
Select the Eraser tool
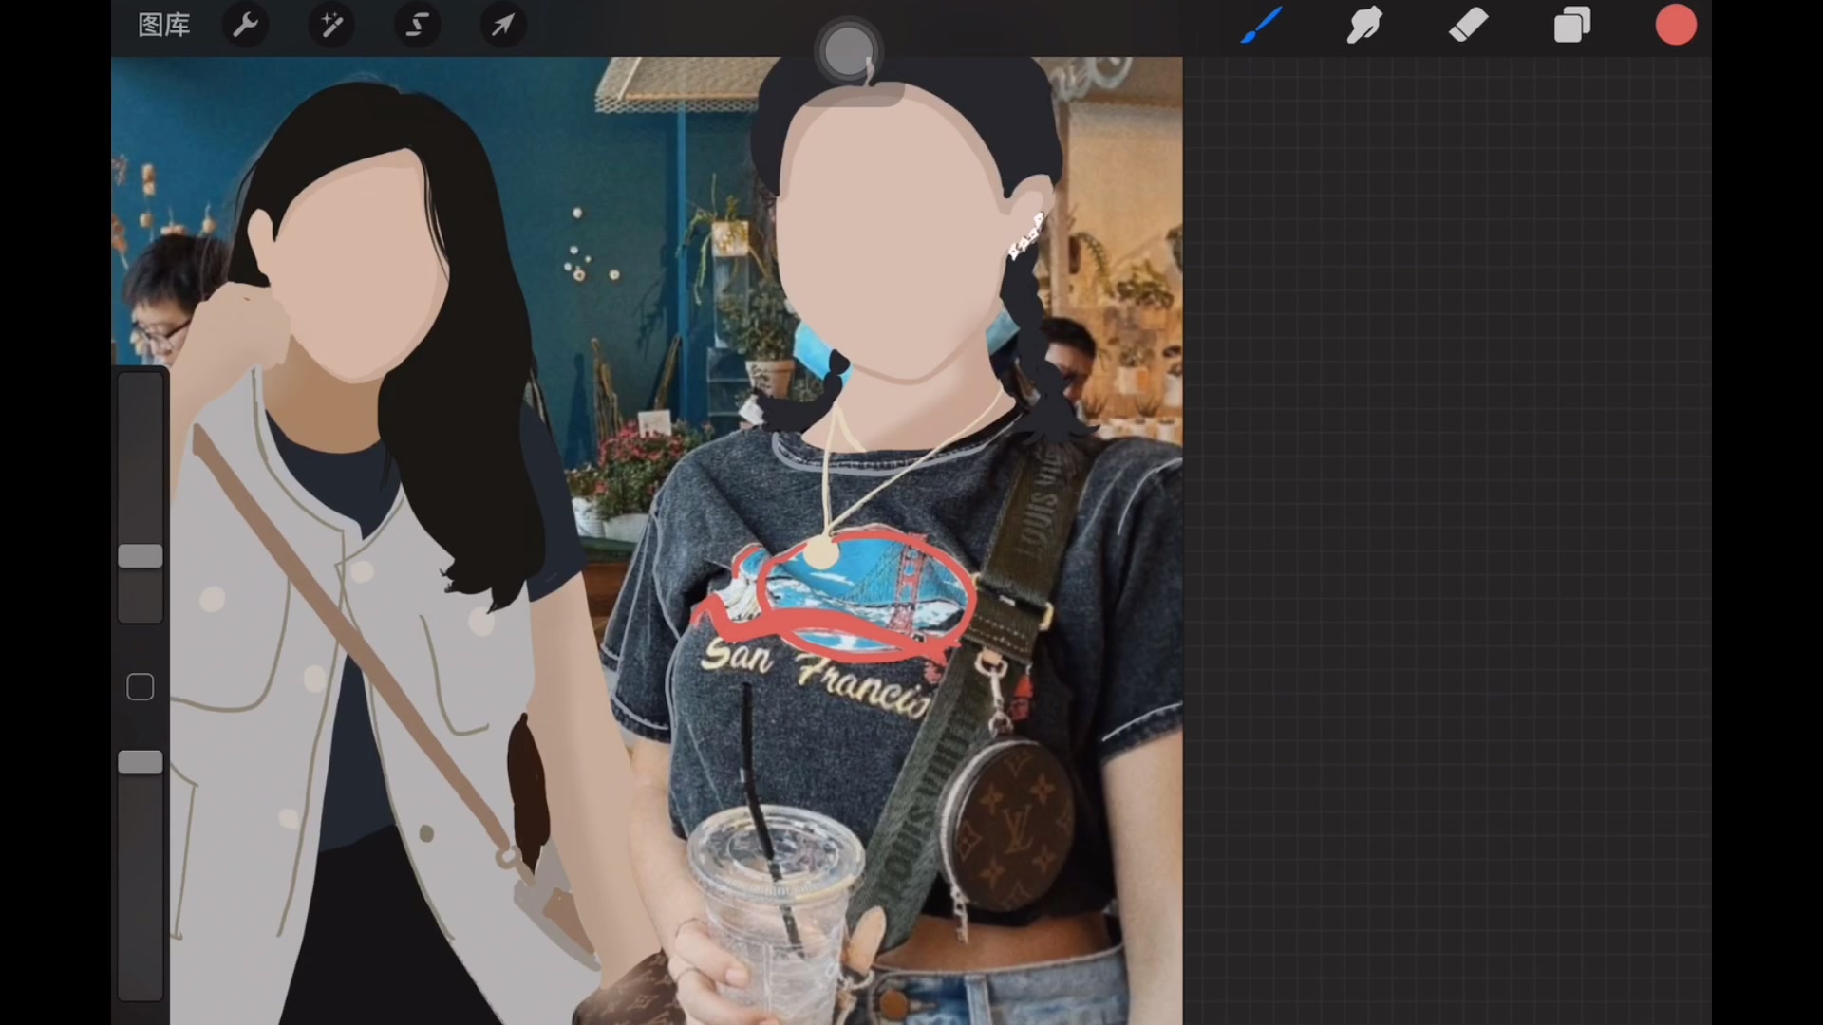tap(1468, 26)
